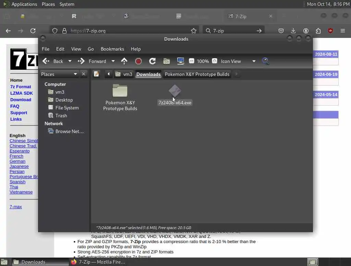Open LZMA SDK link on 7-zip page

[22, 93]
